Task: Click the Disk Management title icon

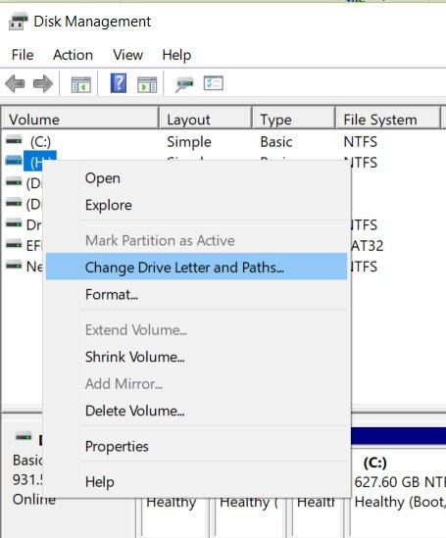Action: pos(19,22)
